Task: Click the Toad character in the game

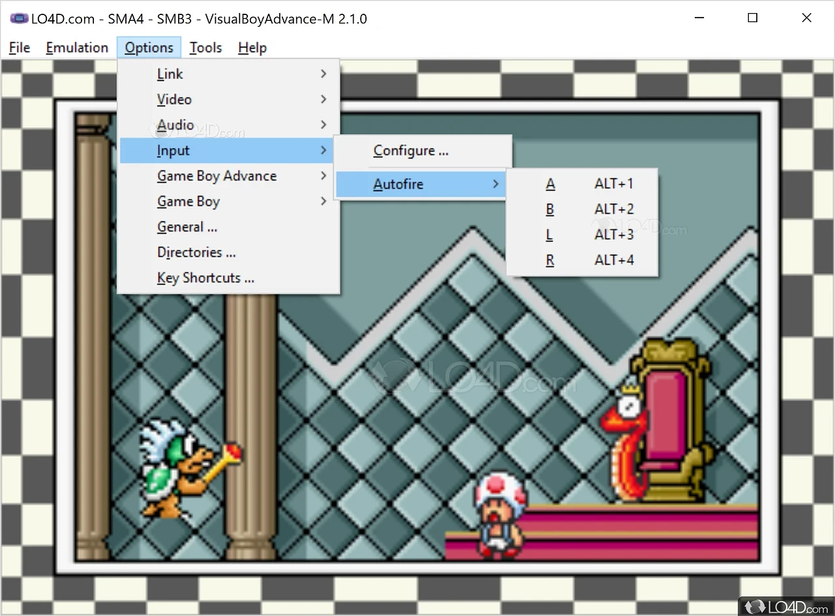Action: (x=500, y=516)
